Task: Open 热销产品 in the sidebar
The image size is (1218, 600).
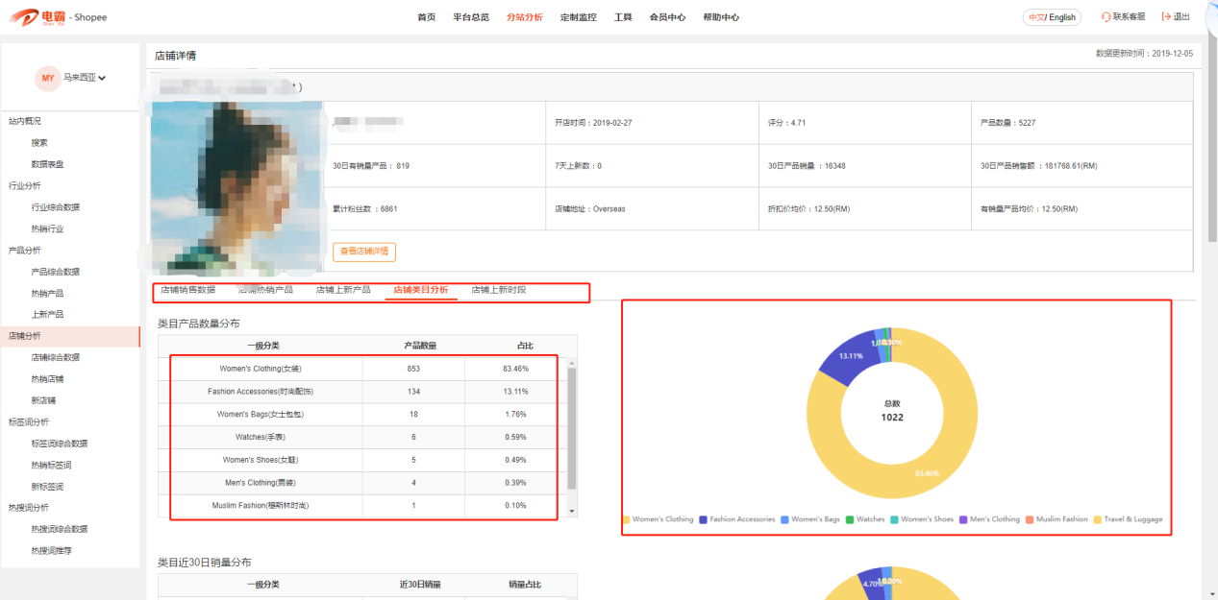Action: (x=47, y=293)
